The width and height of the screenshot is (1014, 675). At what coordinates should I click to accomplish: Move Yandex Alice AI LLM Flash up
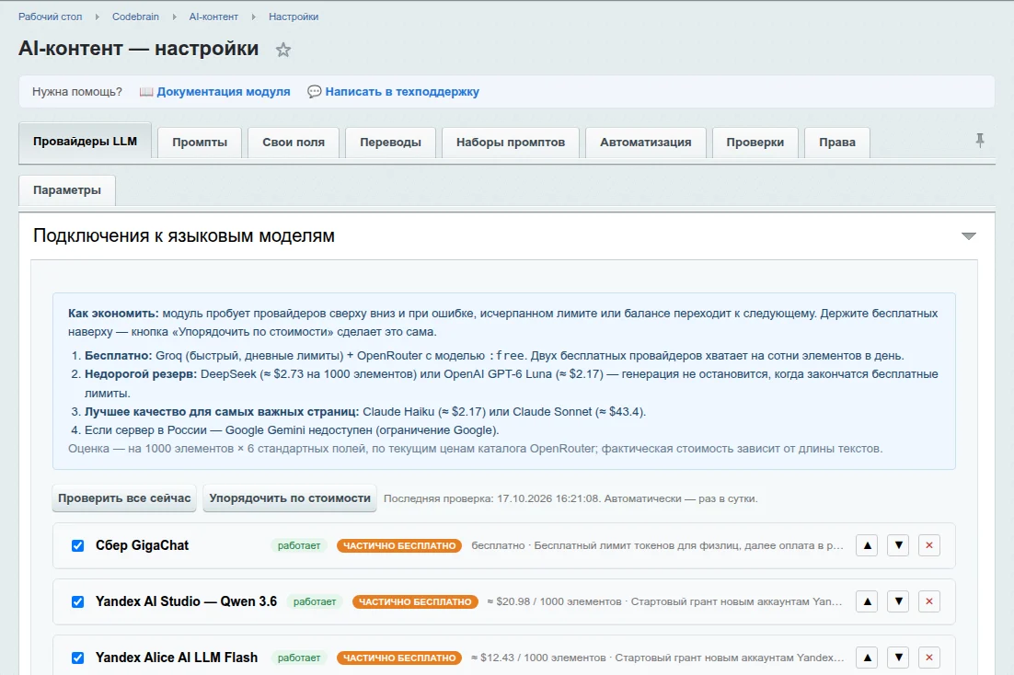click(x=867, y=658)
